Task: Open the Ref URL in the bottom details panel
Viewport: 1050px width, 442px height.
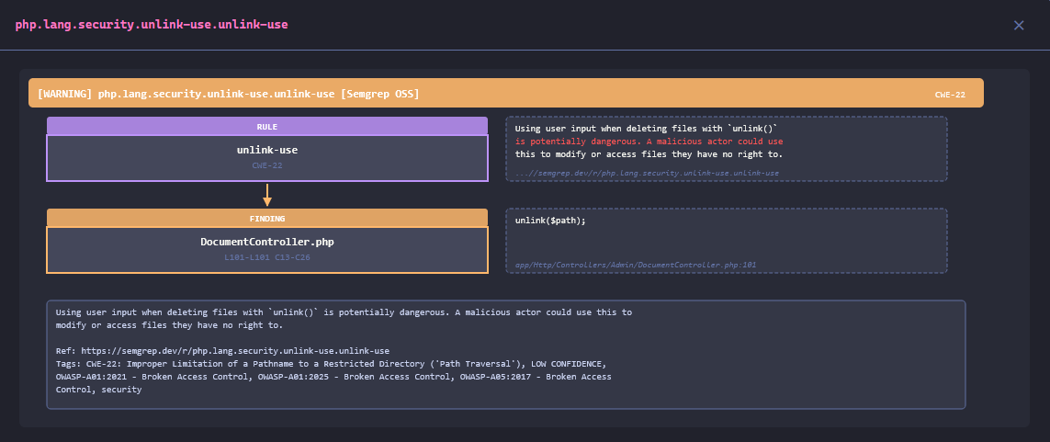Action: click(234, 351)
